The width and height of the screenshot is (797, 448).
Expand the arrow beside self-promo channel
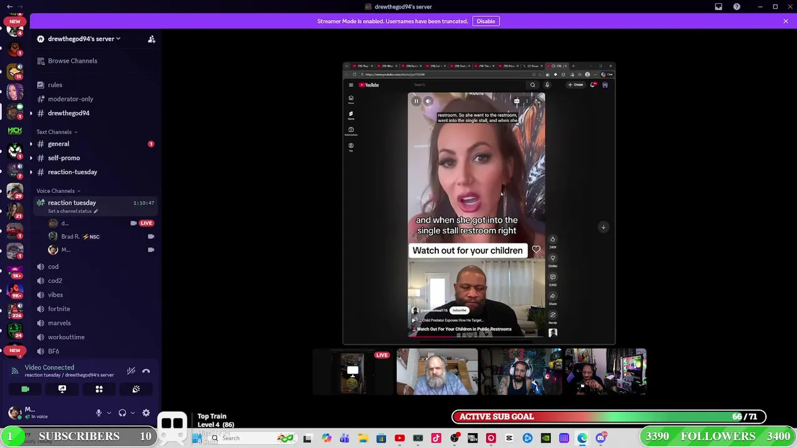[31, 158]
